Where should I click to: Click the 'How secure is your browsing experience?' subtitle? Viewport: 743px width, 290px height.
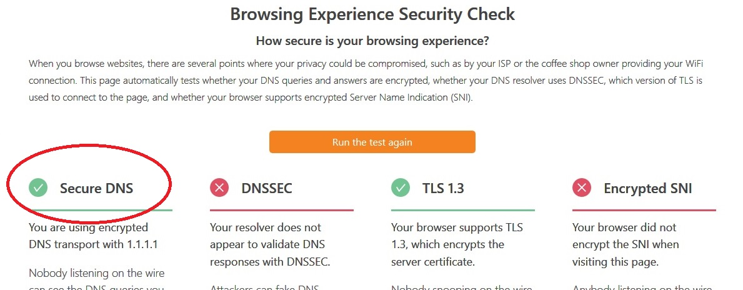pos(372,41)
